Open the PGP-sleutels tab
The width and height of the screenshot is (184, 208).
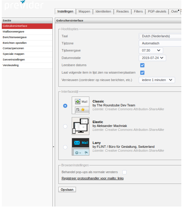click(x=157, y=12)
